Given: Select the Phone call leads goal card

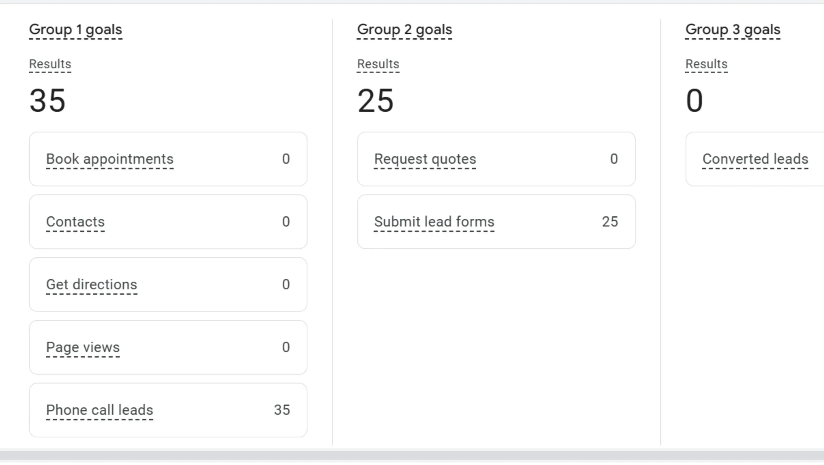Looking at the screenshot, I should 168,410.
